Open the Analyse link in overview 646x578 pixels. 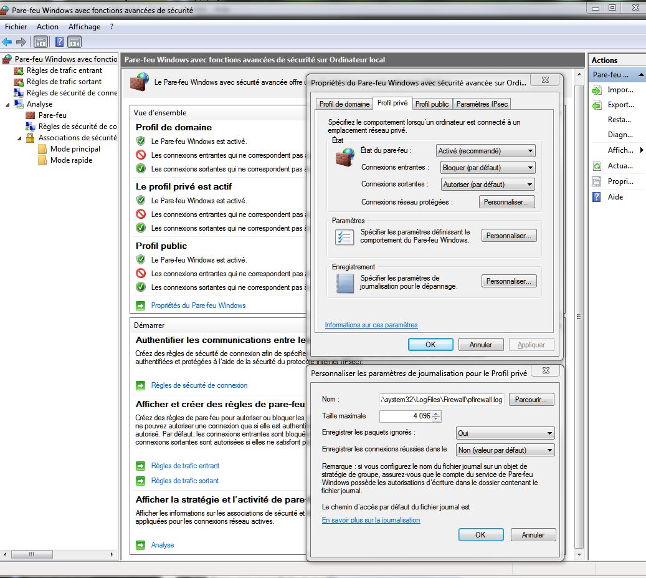[x=163, y=545]
